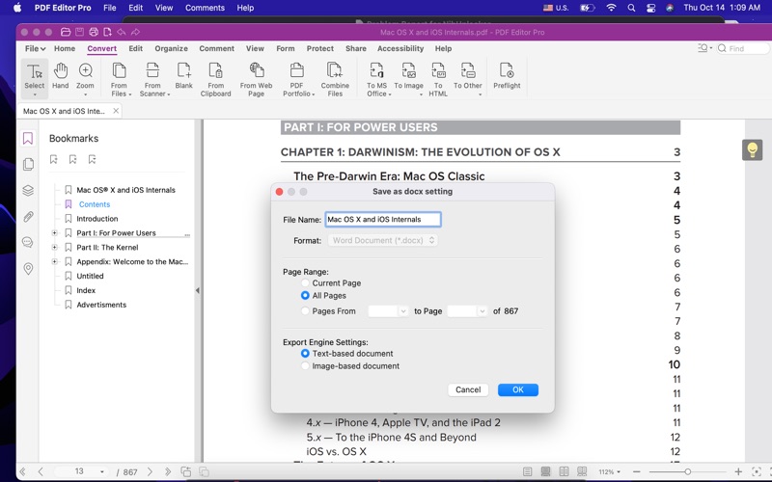
Task: Click the zoom in plus icon
Action: click(738, 471)
